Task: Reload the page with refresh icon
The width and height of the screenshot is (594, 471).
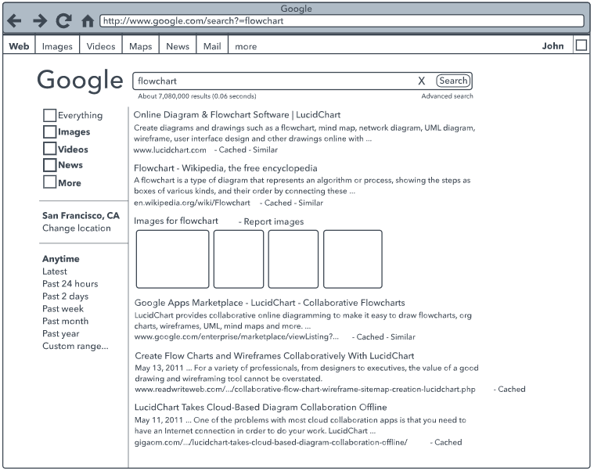Action: (64, 21)
